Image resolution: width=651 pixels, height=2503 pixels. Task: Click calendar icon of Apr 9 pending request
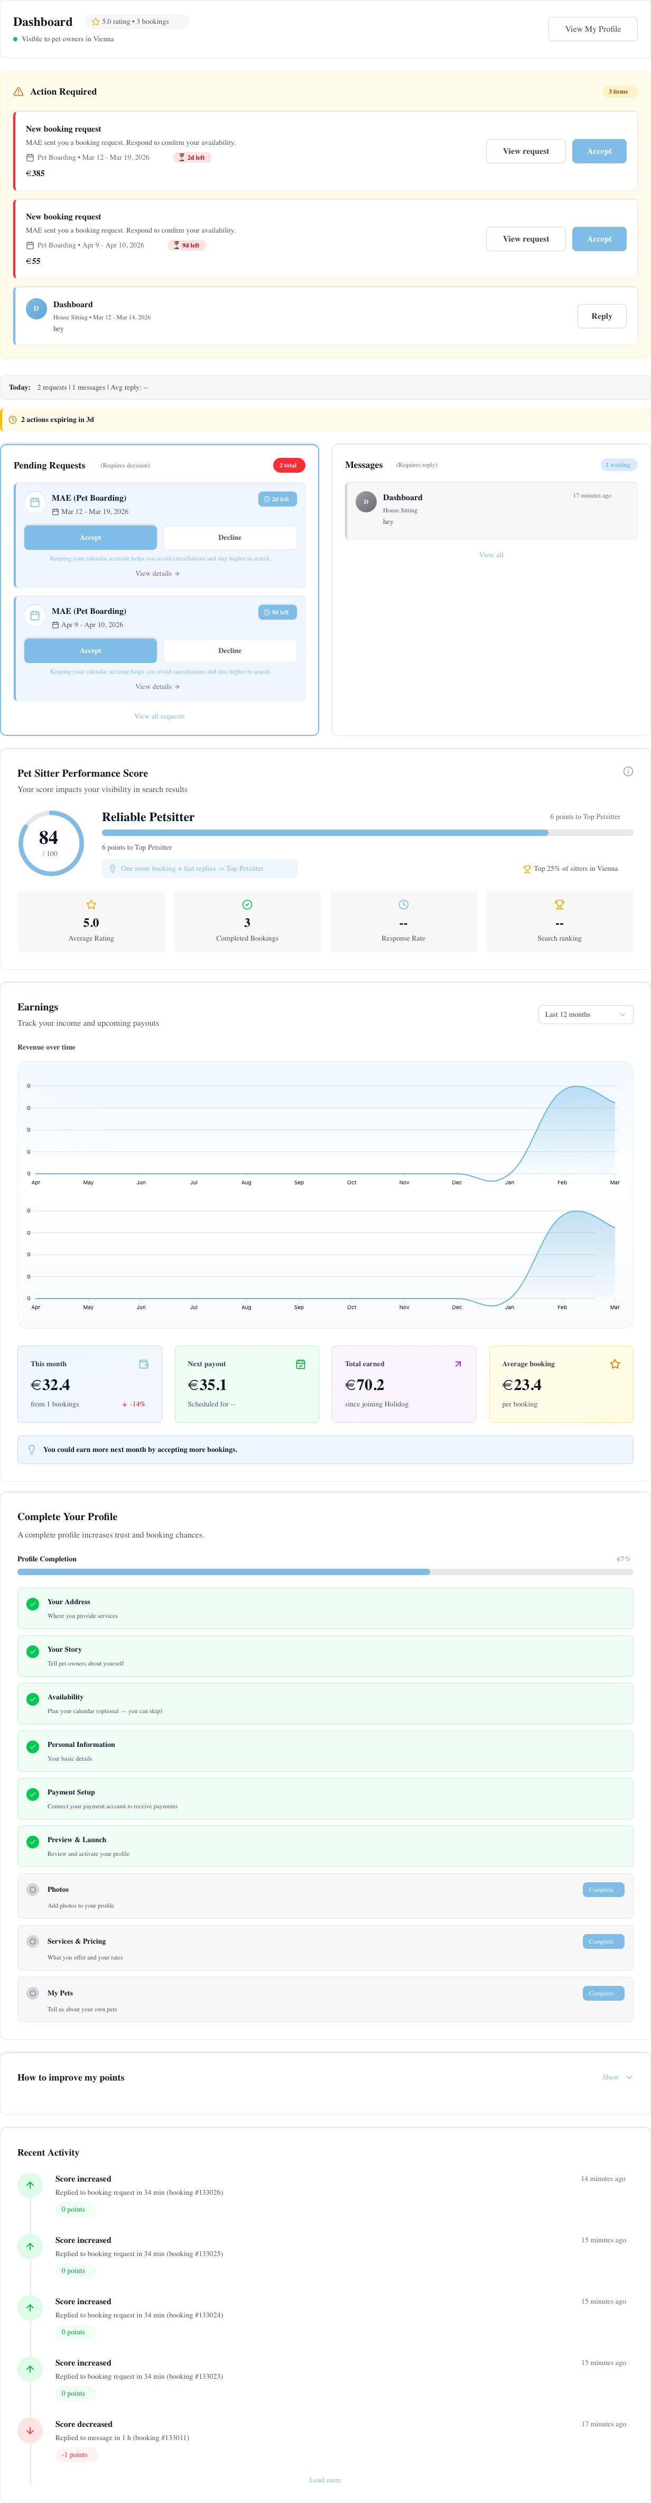(x=35, y=615)
